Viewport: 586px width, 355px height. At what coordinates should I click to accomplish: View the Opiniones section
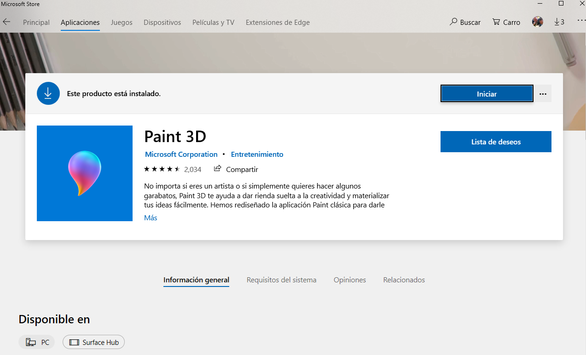point(350,280)
